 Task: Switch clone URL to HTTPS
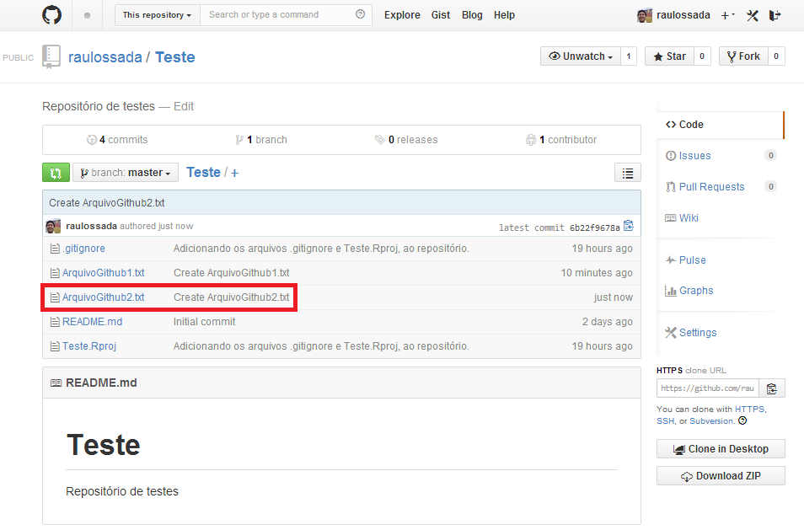click(x=750, y=409)
